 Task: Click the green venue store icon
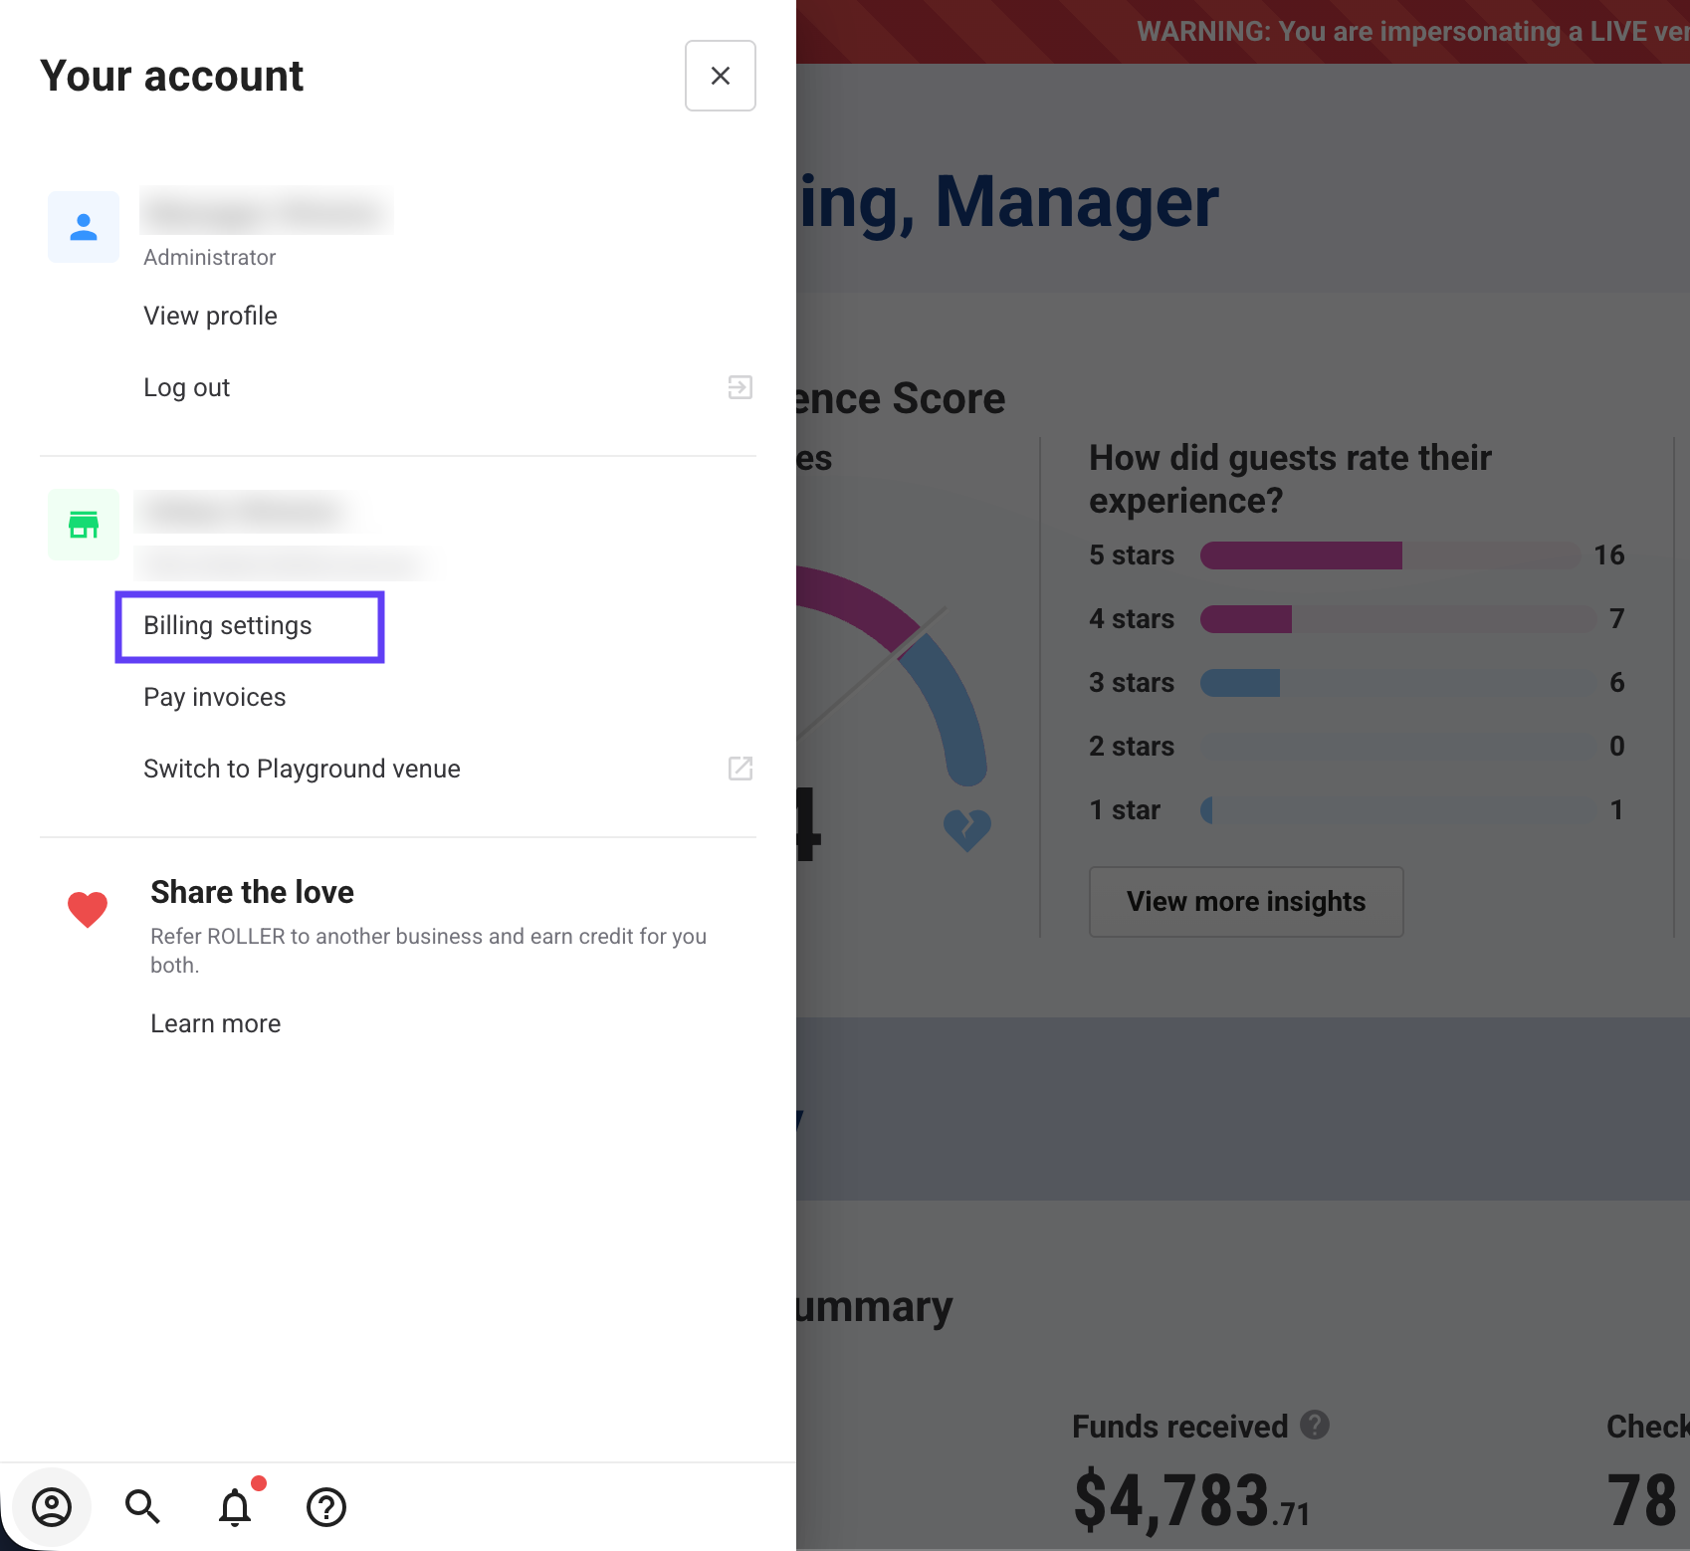tap(84, 525)
